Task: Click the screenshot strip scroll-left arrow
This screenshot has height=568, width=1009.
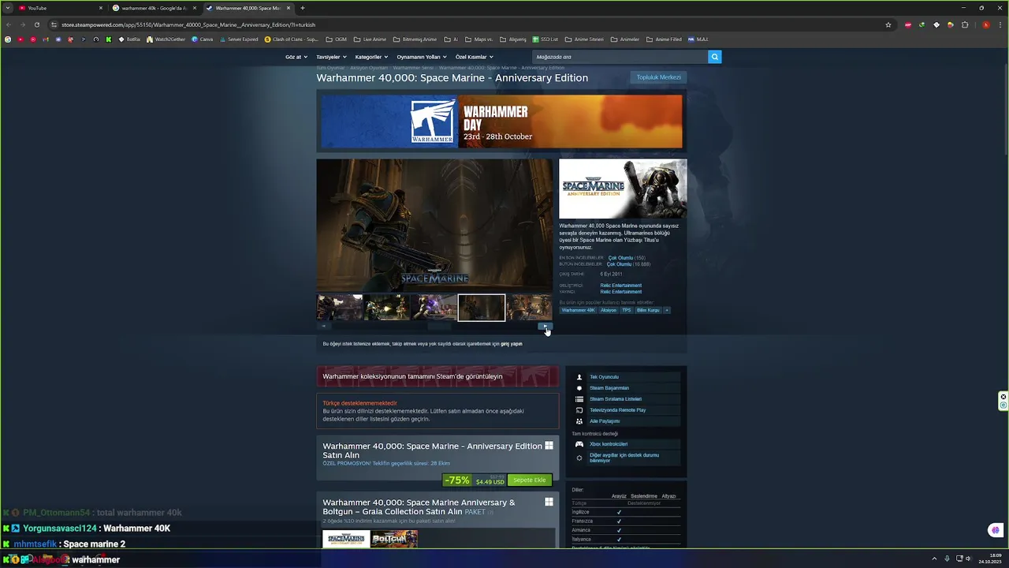Action: coord(324,326)
